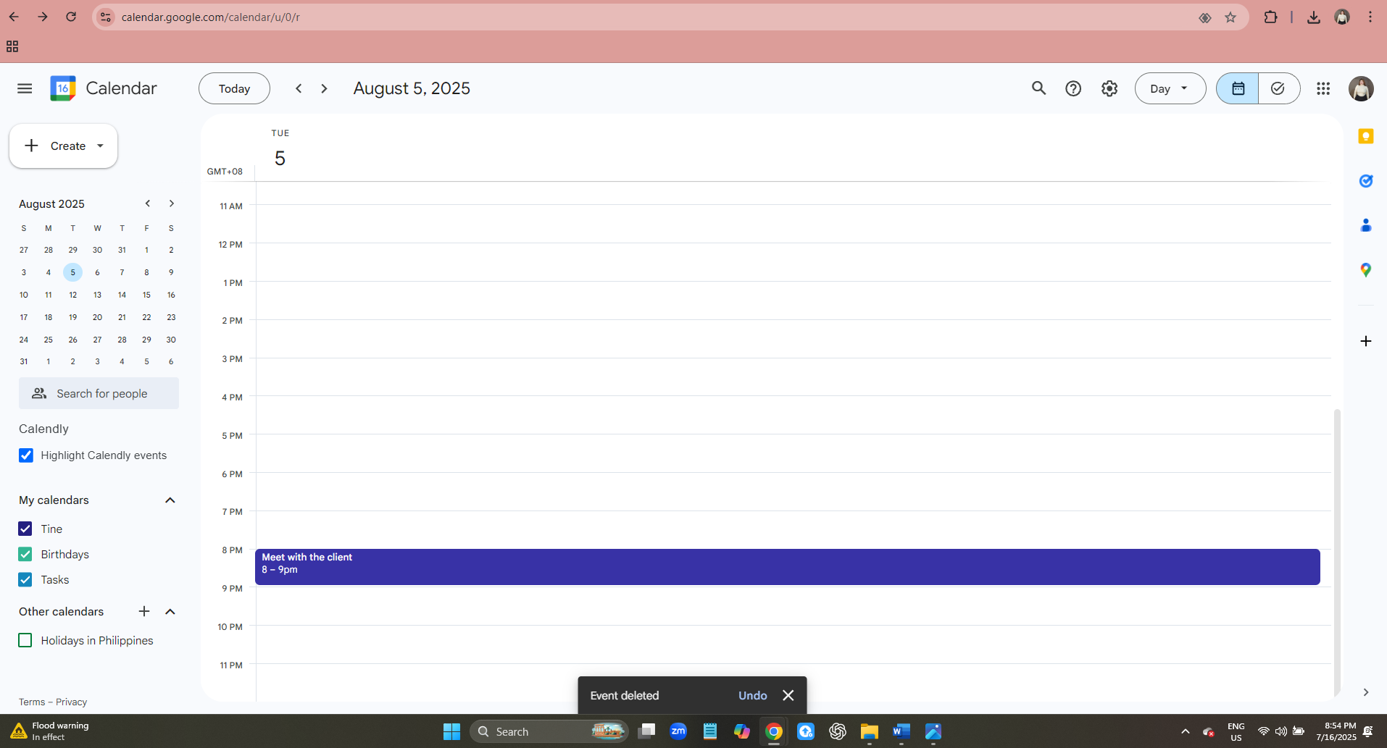
Task: Show next month in mini calendar
Action: tap(172, 203)
